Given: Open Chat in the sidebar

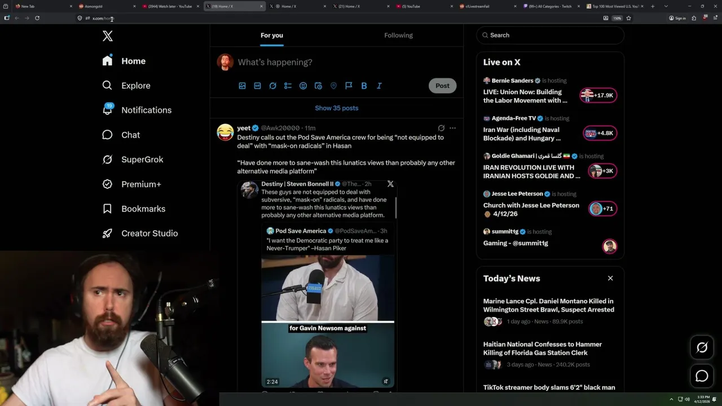Looking at the screenshot, I should click(121, 135).
